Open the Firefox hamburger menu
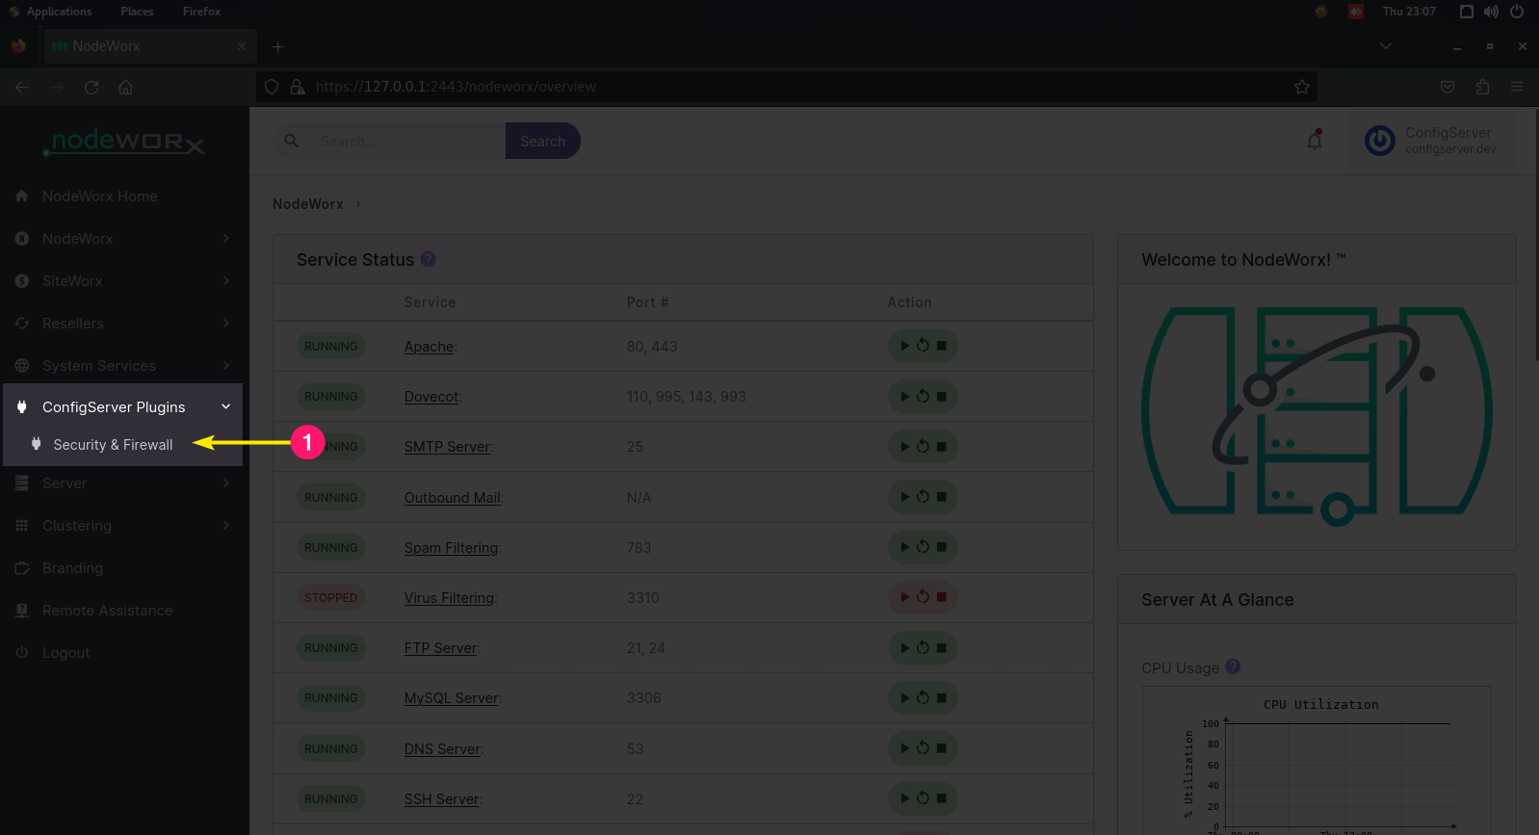The image size is (1539, 835). [x=1517, y=87]
